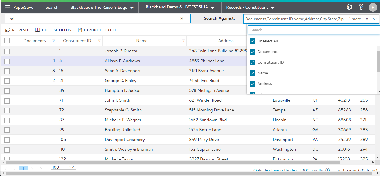The height and width of the screenshot is (176, 380).
Task: Click the REFRESH button
Action: [x=17, y=30]
